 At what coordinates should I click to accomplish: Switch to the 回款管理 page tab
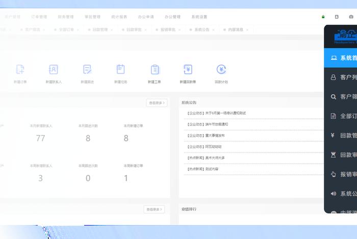pyautogui.click(x=100, y=29)
